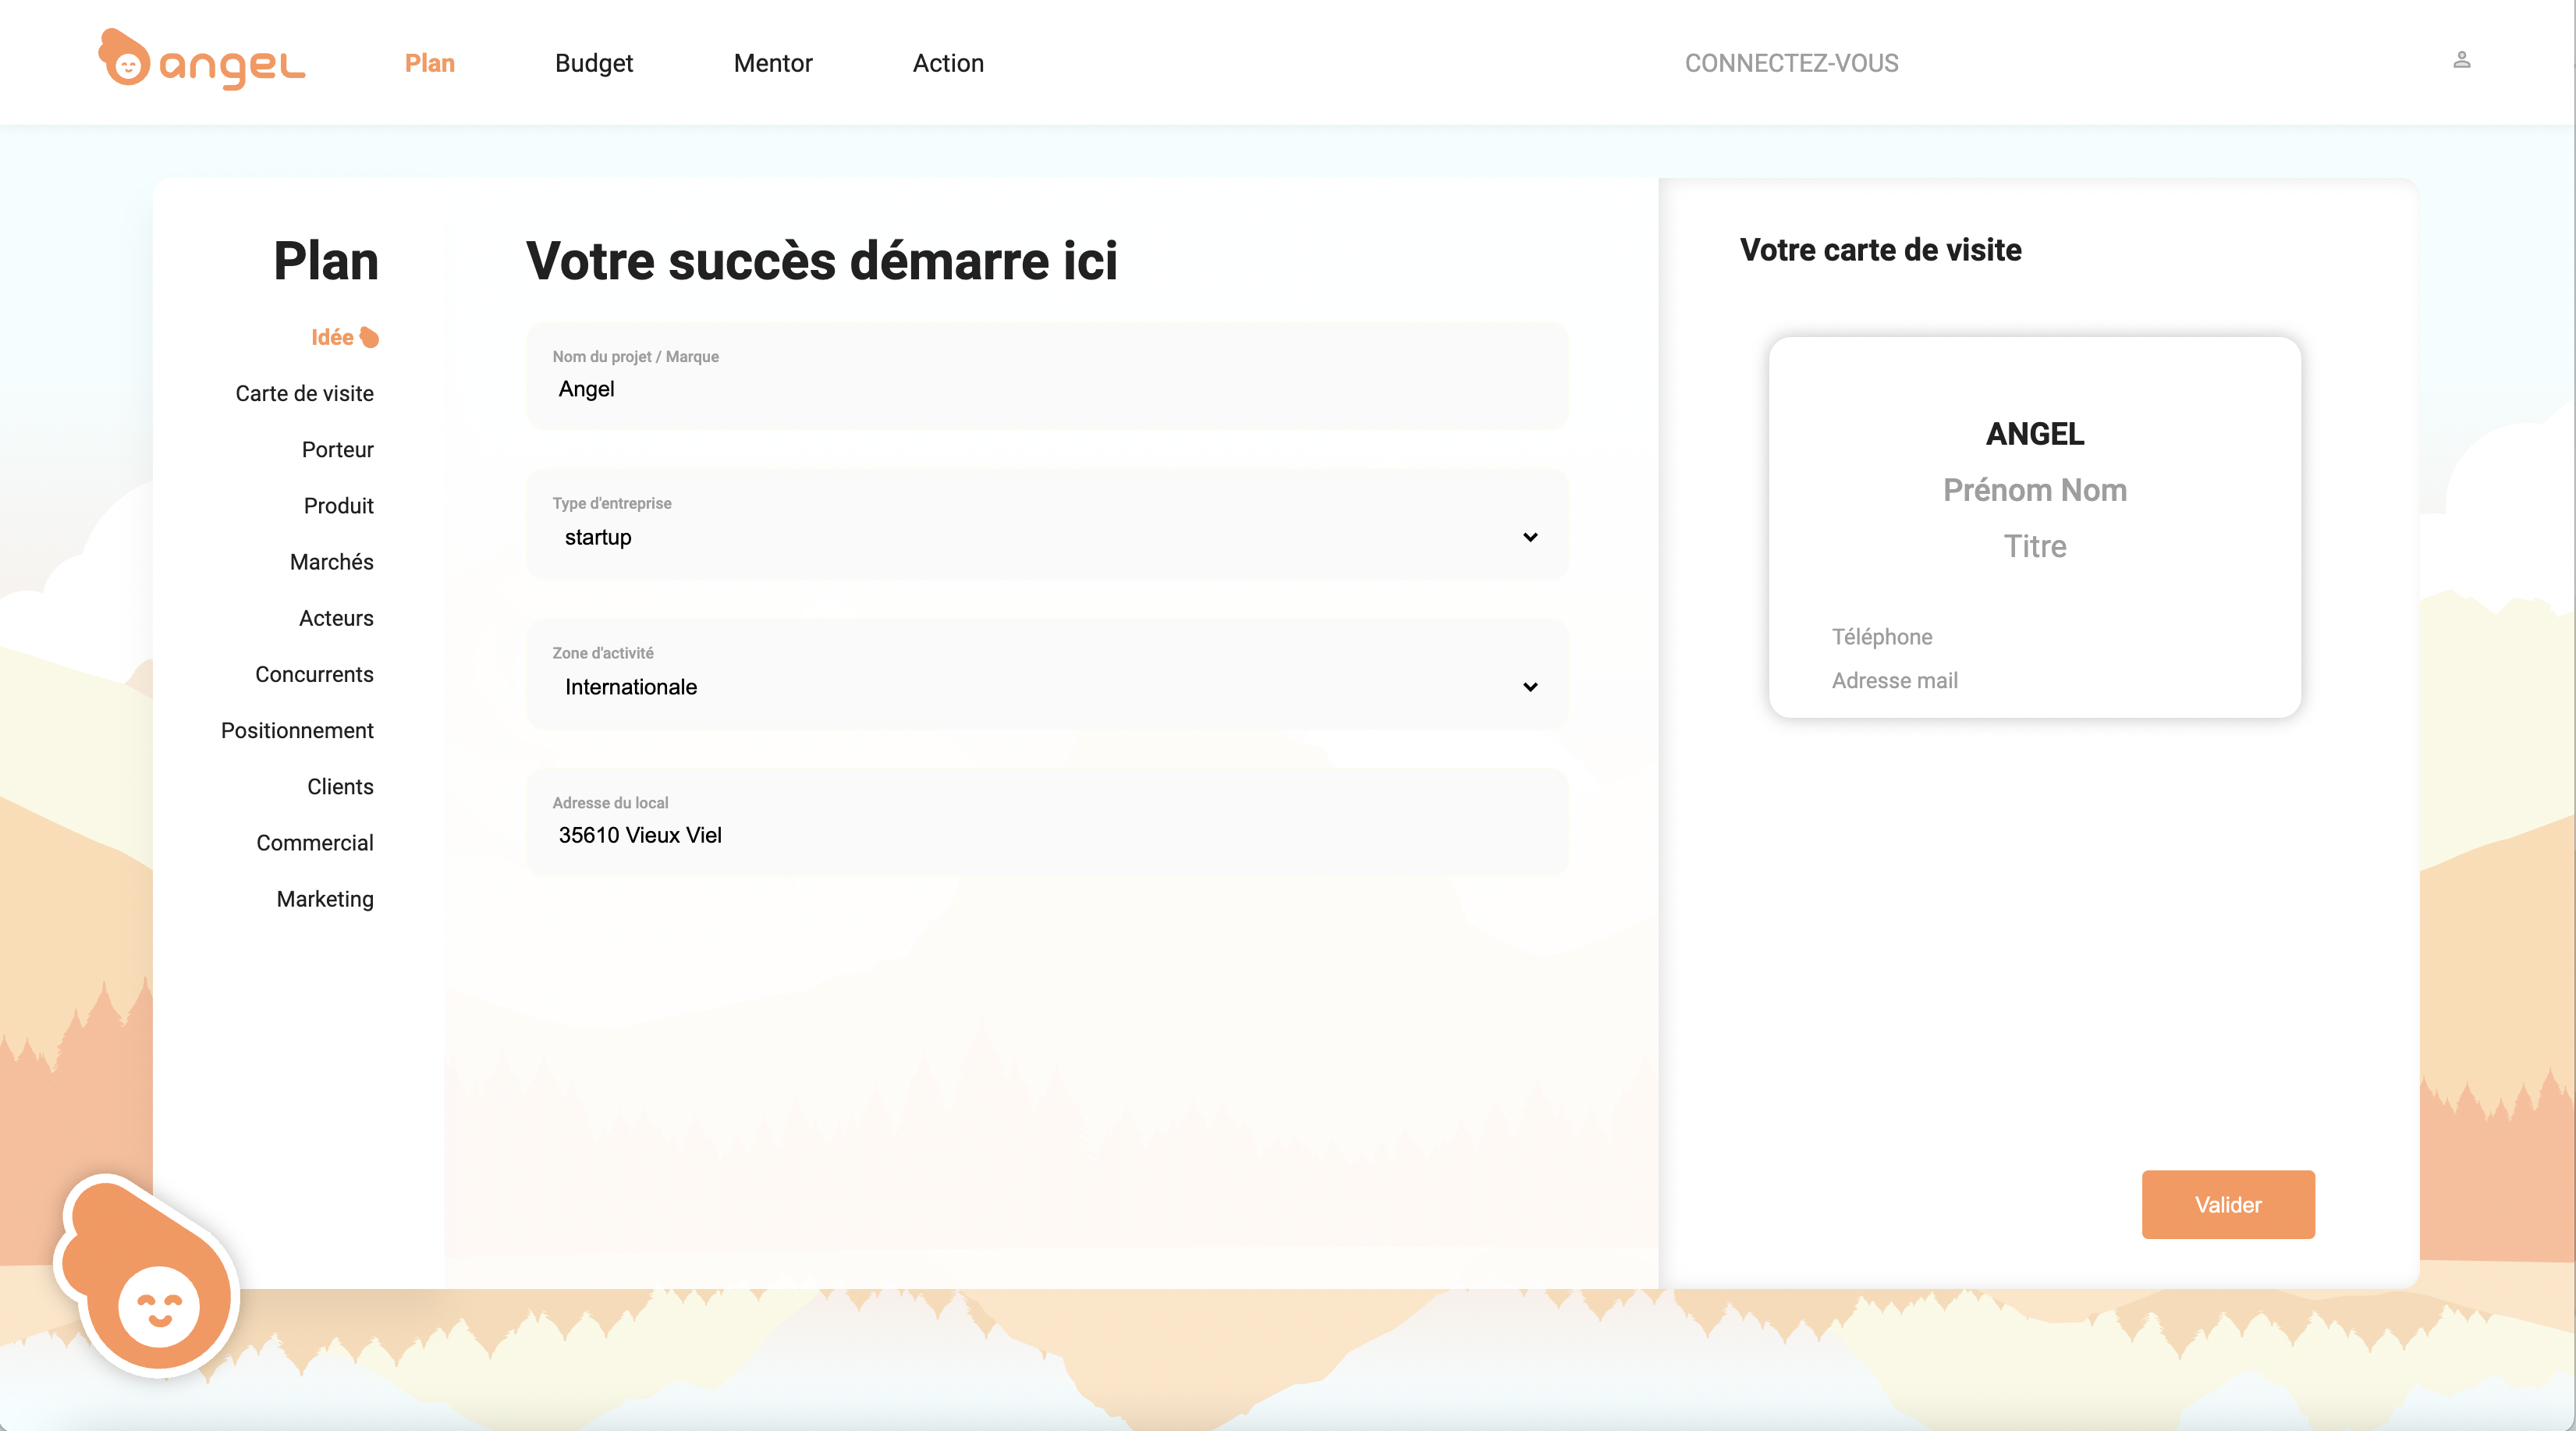Click the Angel logo in header
The image size is (2576, 1431).
coord(201,60)
